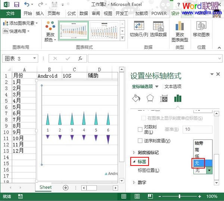Open the name box dropdown arrow
The width and height of the screenshot is (224, 201).
[x=34, y=58]
